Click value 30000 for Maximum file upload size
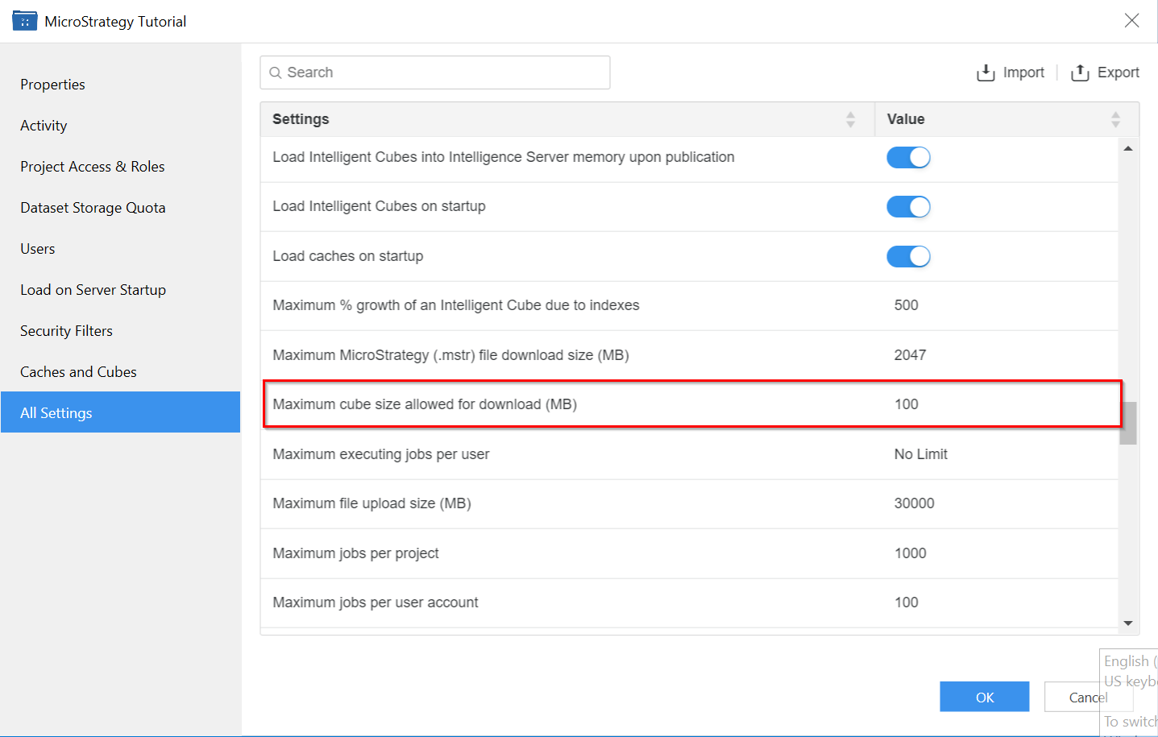This screenshot has width=1158, height=737. pyautogui.click(x=915, y=503)
